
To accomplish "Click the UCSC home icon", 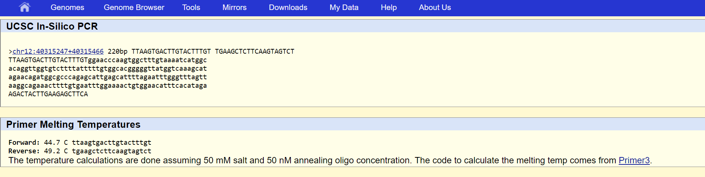I will (x=24, y=7).
